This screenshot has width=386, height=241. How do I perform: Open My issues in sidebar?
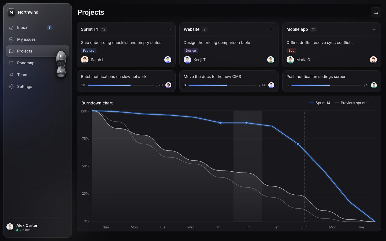coord(38,39)
